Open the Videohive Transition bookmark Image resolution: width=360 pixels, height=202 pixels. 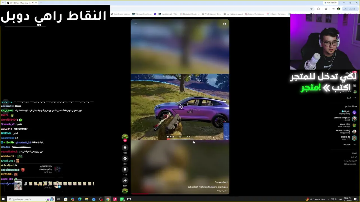click(x=142, y=14)
